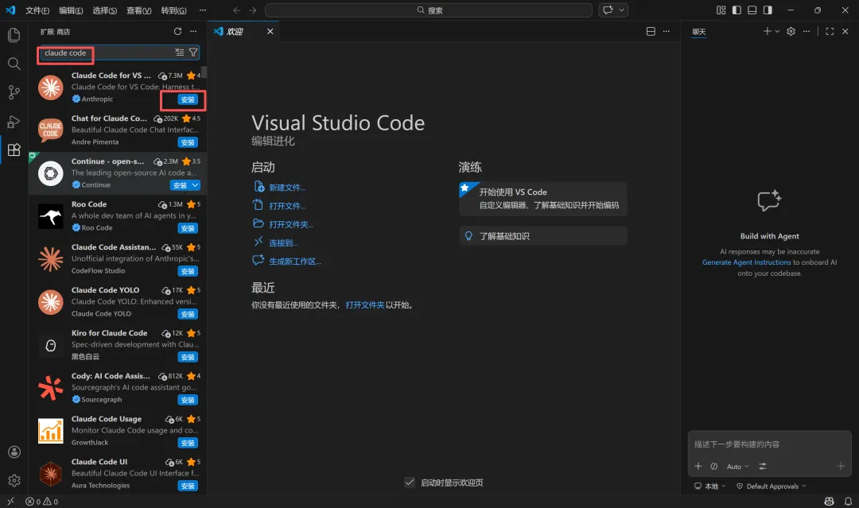Toggle the bottom panel visibility
This screenshot has width=859, height=508.
tap(752, 10)
